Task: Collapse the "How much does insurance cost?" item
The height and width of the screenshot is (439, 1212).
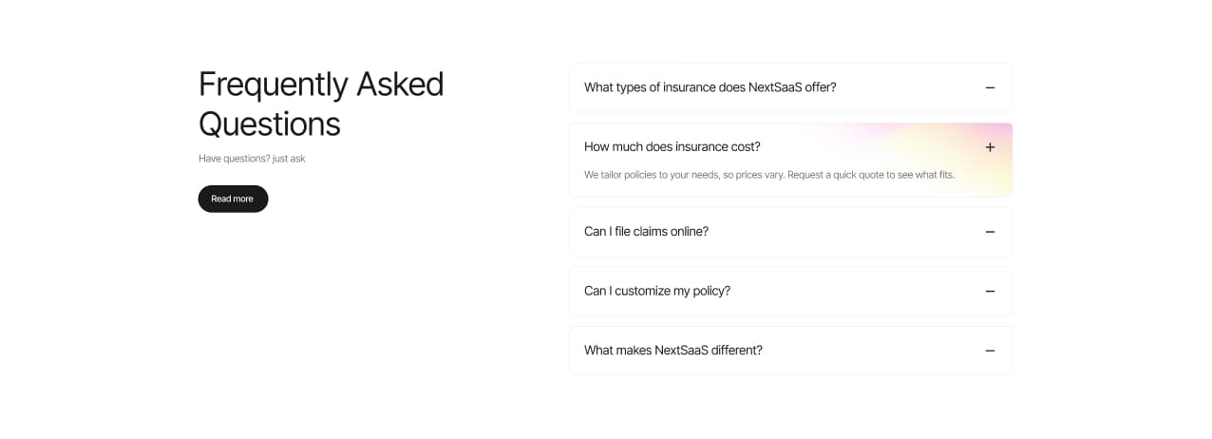Action: click(x=672, y=147)
